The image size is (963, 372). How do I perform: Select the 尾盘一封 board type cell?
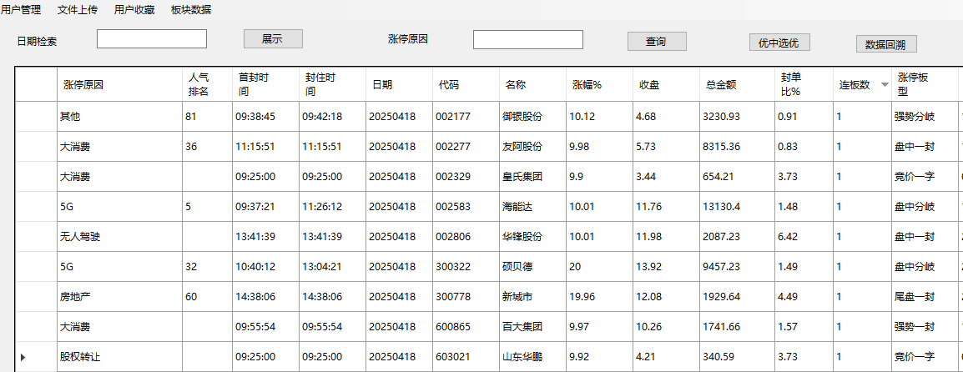(924, 296)
